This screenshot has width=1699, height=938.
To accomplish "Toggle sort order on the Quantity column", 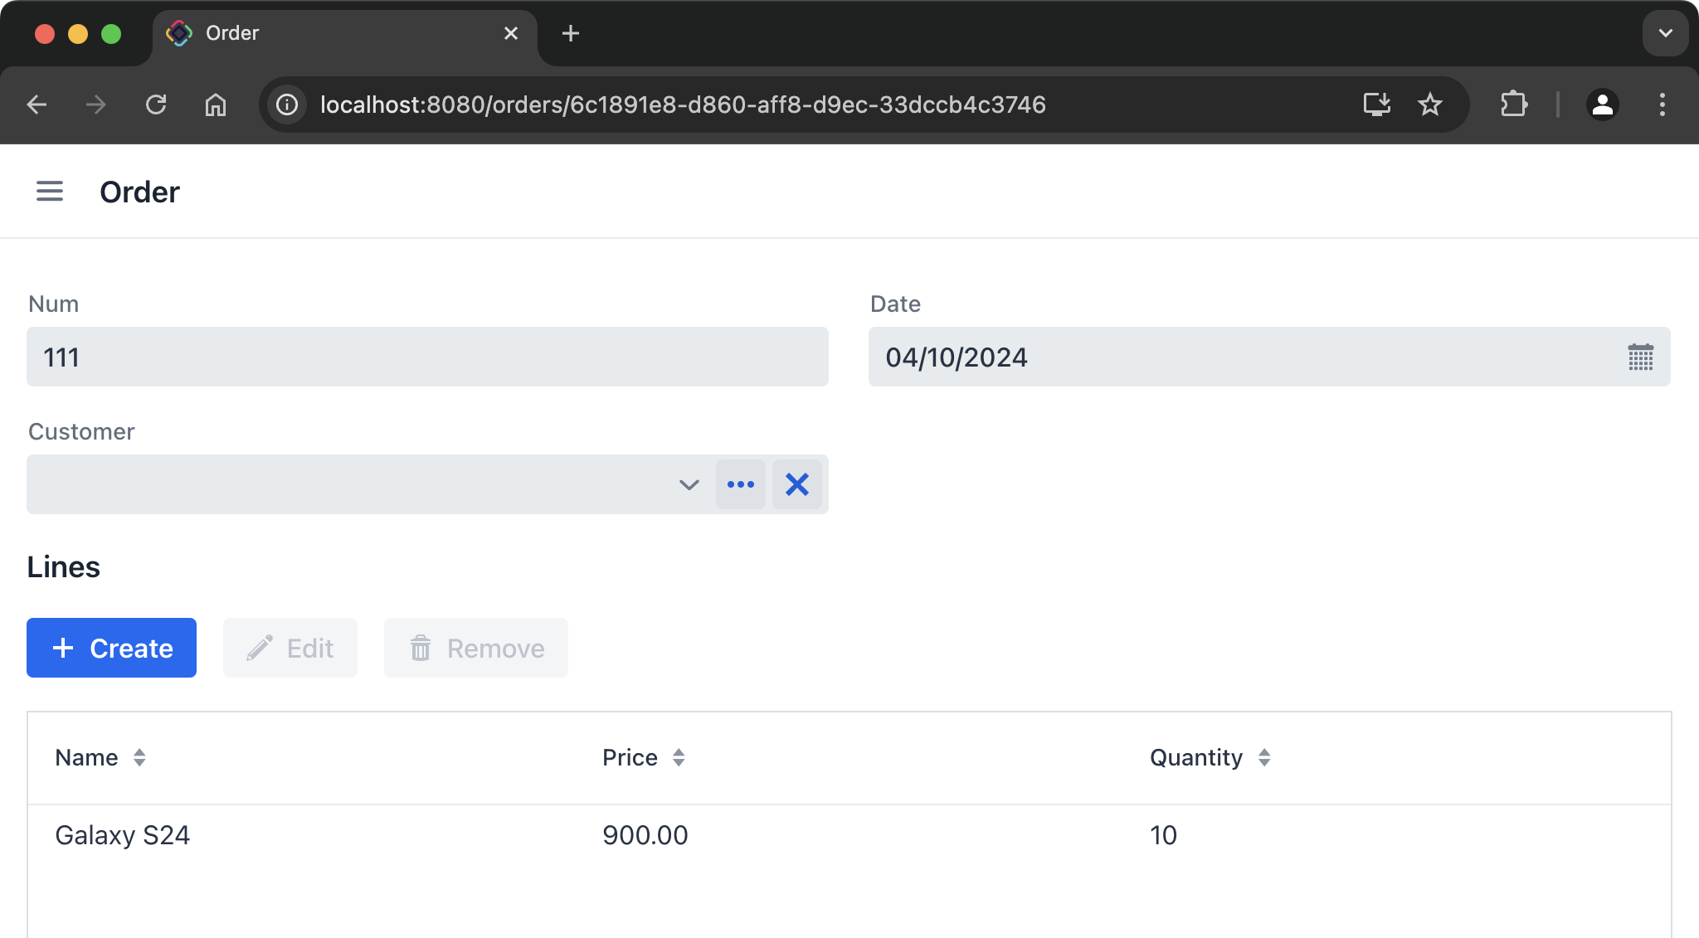I will (1264, 757).
